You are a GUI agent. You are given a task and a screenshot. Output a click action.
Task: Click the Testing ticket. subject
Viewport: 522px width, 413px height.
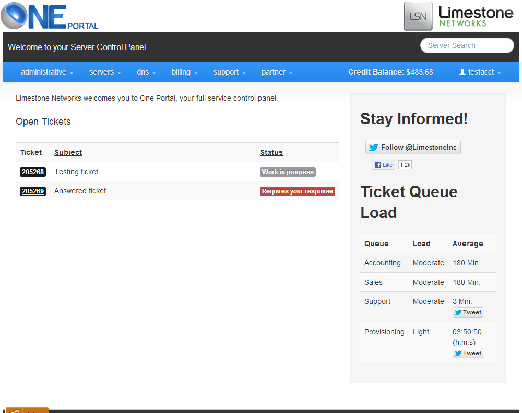[77, 172]
